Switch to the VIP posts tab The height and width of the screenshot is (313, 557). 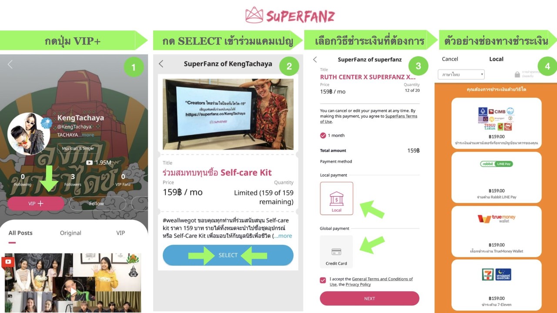(121, 233)
